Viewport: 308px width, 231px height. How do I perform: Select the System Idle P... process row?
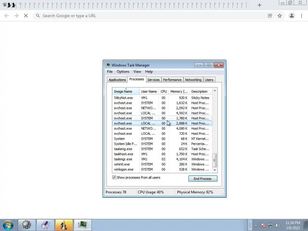point(162,144)
